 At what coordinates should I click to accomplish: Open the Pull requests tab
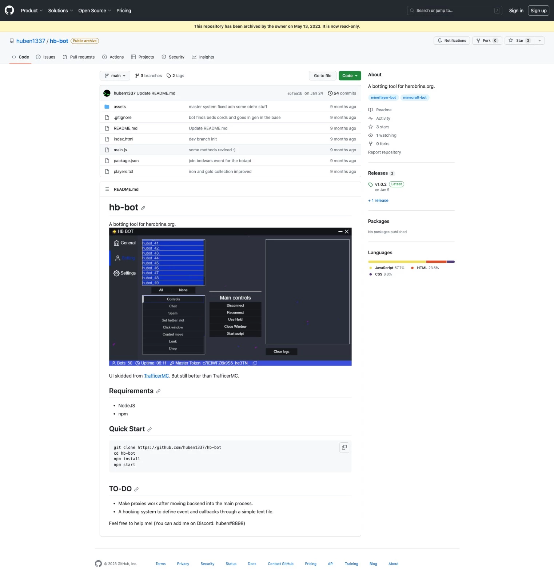point(79,57)
